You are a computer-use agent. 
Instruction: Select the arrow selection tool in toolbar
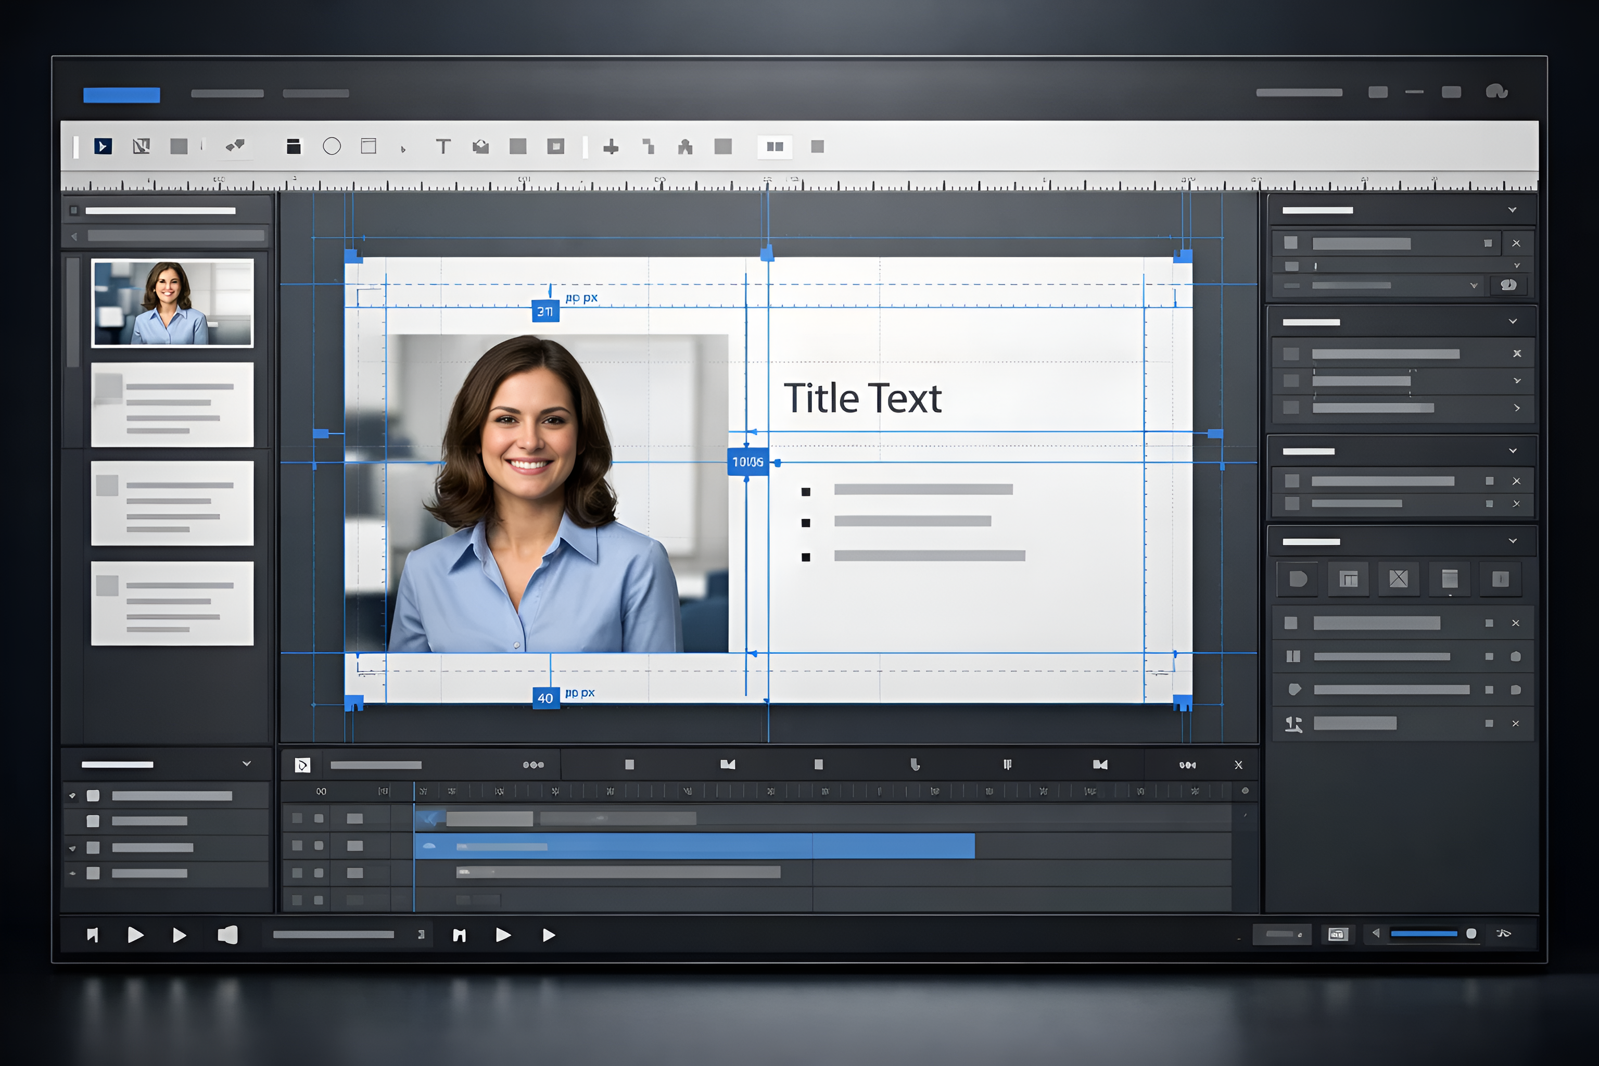click(103, 146)
